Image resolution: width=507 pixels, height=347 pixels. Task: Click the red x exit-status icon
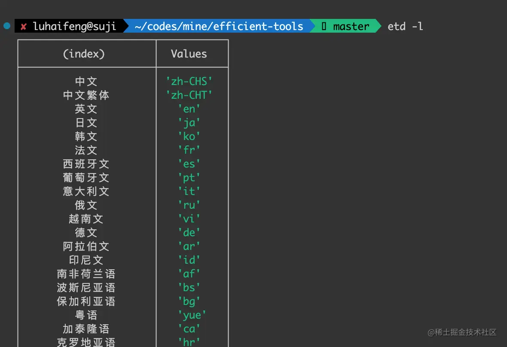23,27
